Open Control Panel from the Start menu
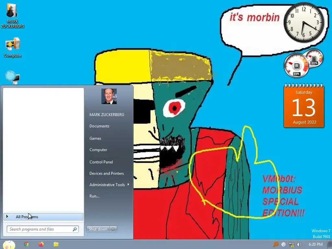 point(101,162)
